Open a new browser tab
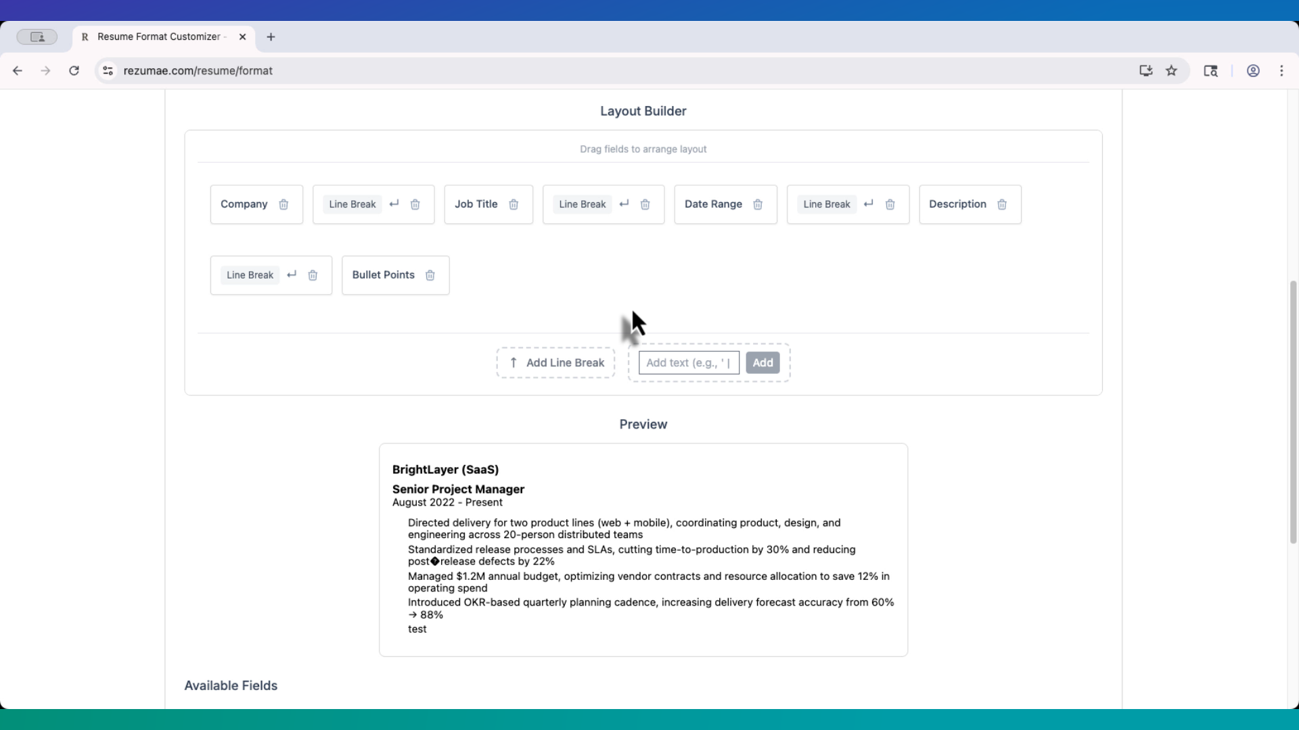The image size is (1299, 730). tap(271, 37)
